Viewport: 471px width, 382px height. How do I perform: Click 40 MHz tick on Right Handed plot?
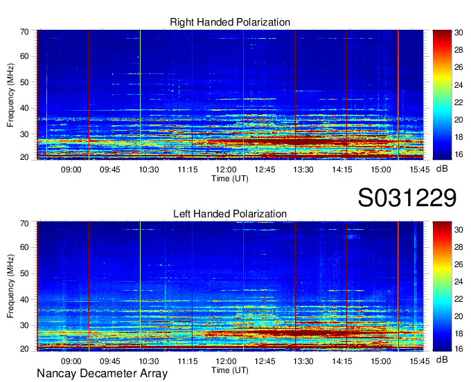pos(24,108)
